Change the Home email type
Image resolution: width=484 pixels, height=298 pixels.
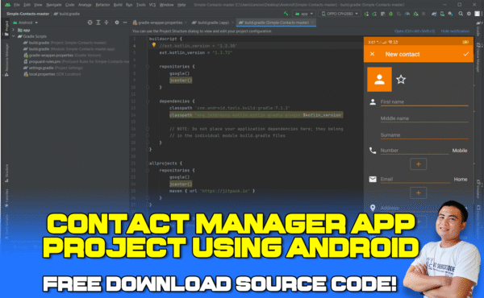pos(461,179)
